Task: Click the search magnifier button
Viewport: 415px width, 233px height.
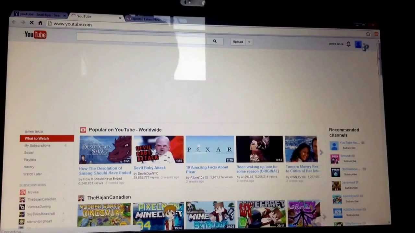Action: (x=215, y=41)
